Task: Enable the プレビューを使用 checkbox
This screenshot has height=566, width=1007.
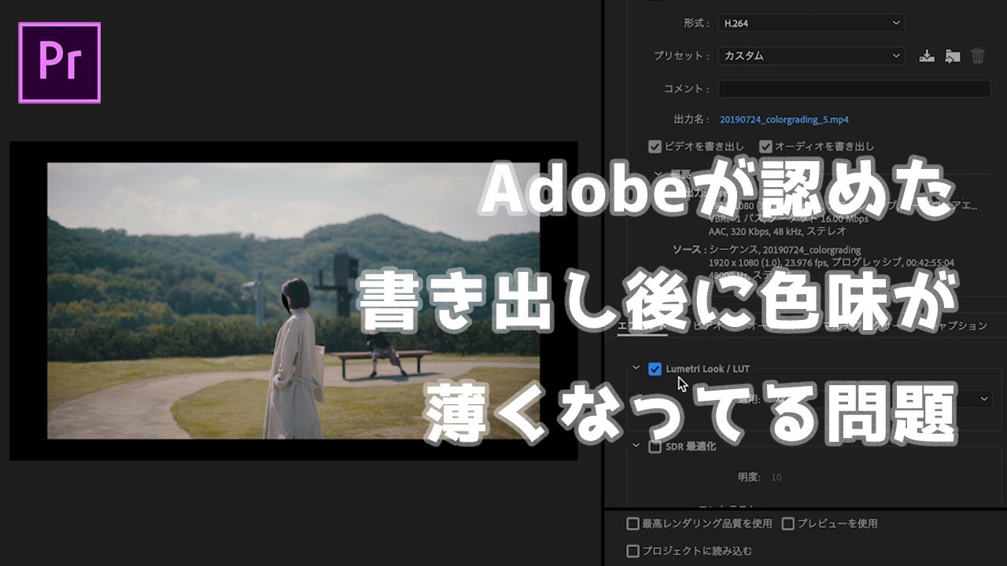Action: point(788,524)
